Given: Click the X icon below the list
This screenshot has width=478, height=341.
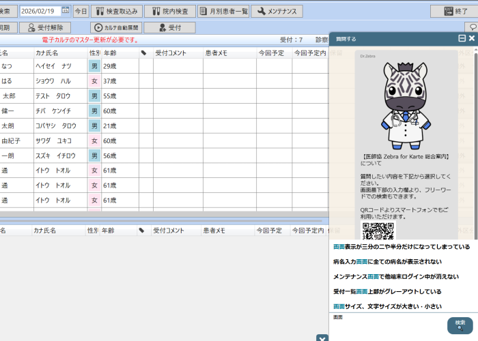Looking at the screenshot, I should [322, 338].
